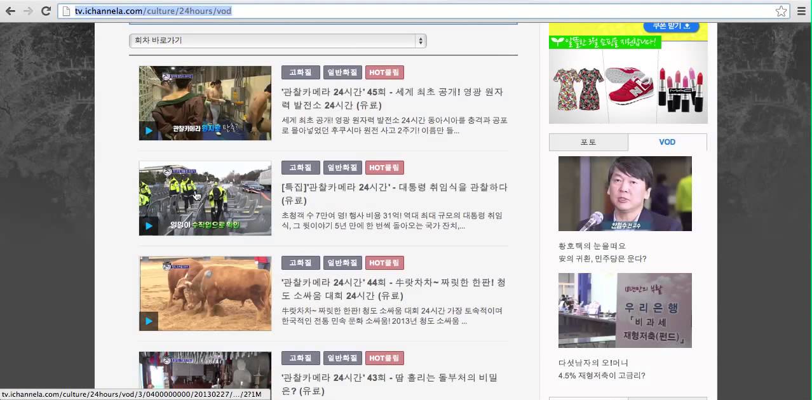Open HOT클립 for the 특집 episode
812x400 pixels.
coord(384,168)
